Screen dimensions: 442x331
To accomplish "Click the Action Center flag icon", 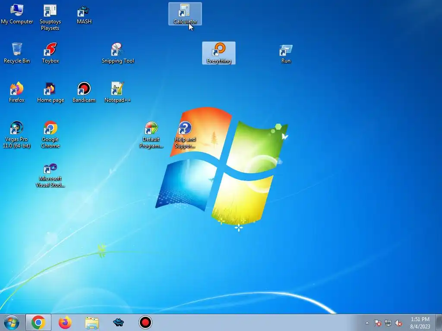I will coord(378,323).
